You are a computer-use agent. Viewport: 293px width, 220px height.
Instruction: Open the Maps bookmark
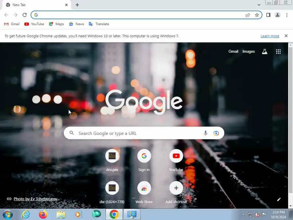[x=56, y=24]
